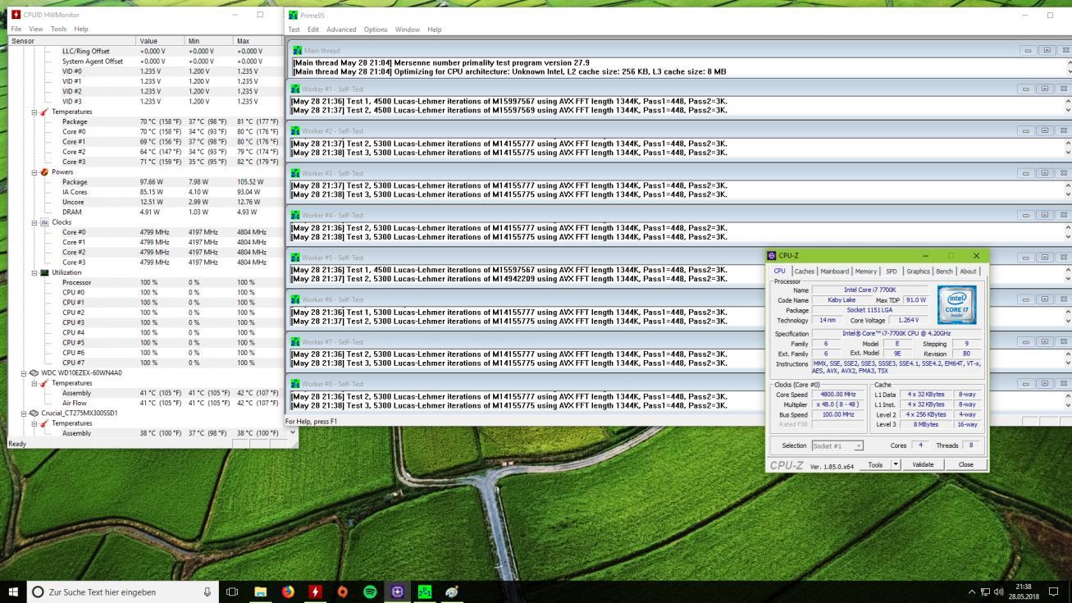This screenshot has width=1072, height=603.
Task: Click the CPU-Z title bar icon
Action: click(x=772, y=256)
